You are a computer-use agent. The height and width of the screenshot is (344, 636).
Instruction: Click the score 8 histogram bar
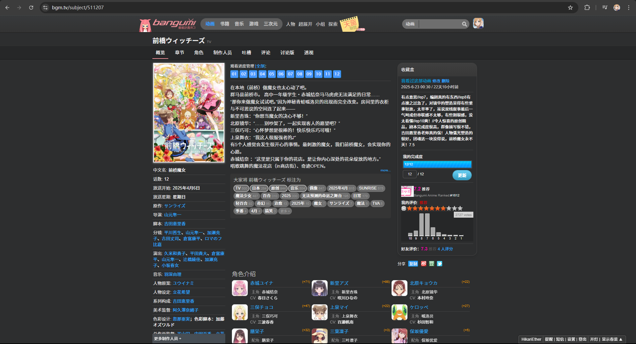[422, 225]
